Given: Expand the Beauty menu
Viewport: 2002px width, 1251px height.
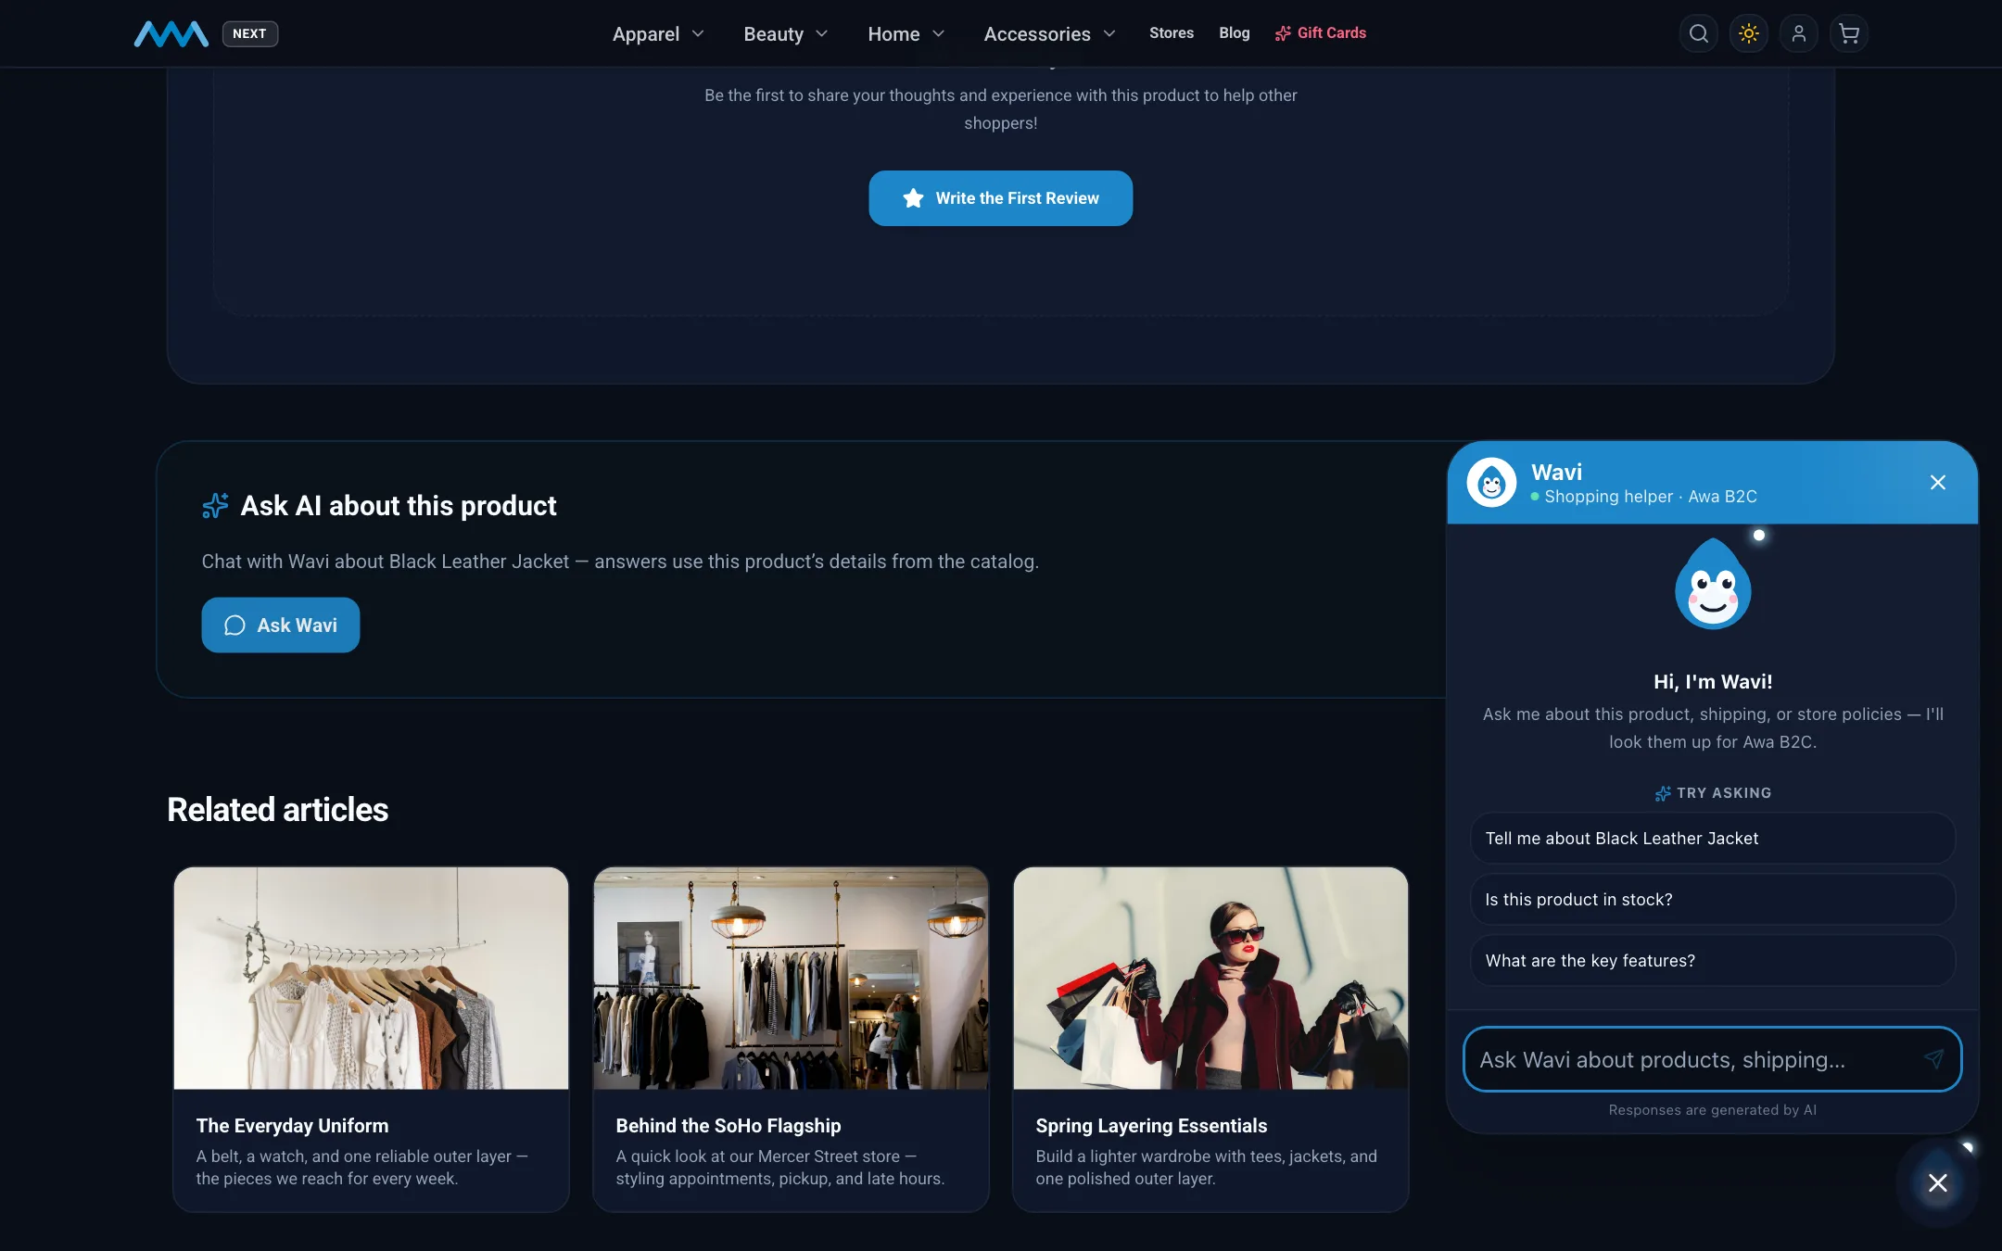Looking at the screenshot, I should (785, 34).
